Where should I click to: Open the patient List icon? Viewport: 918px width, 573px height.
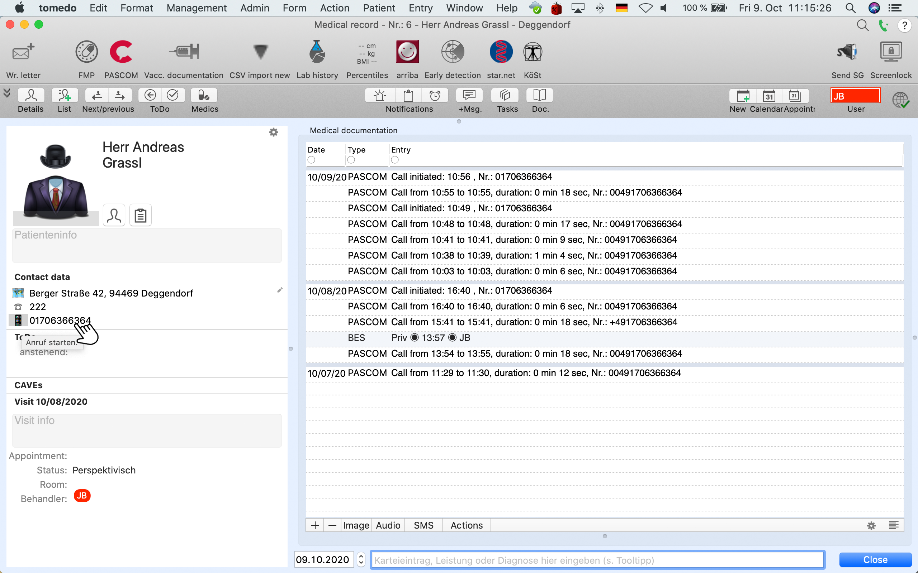(65, 96)
